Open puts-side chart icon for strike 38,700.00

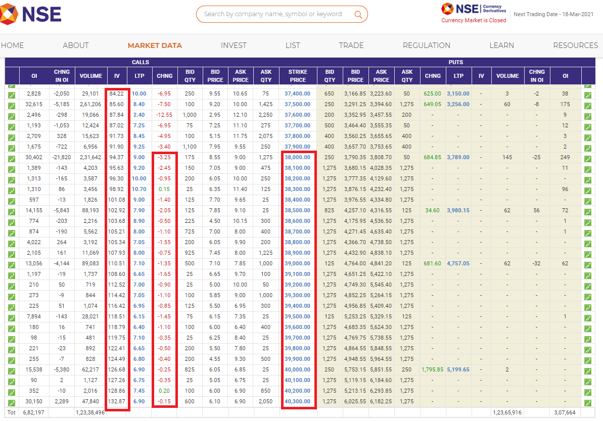pos(588,233)
